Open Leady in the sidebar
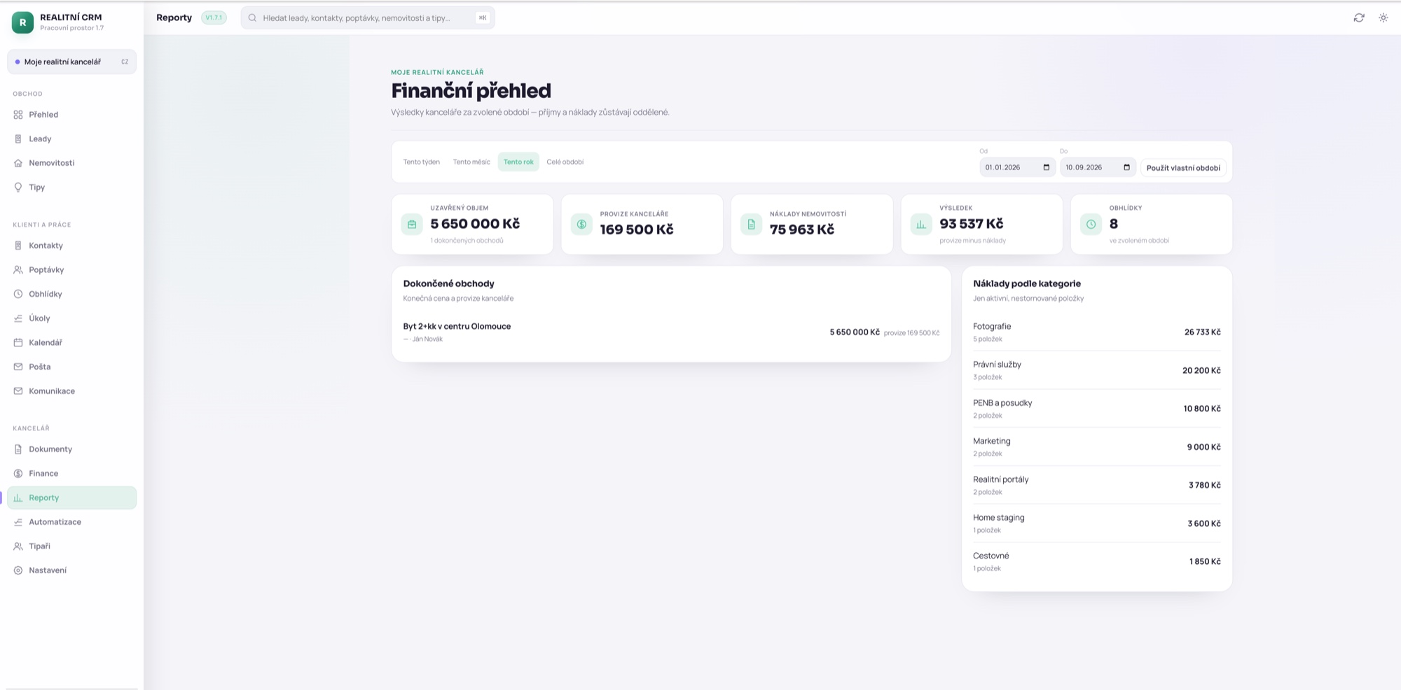1401x690 pixels. (x=71, y=139)
